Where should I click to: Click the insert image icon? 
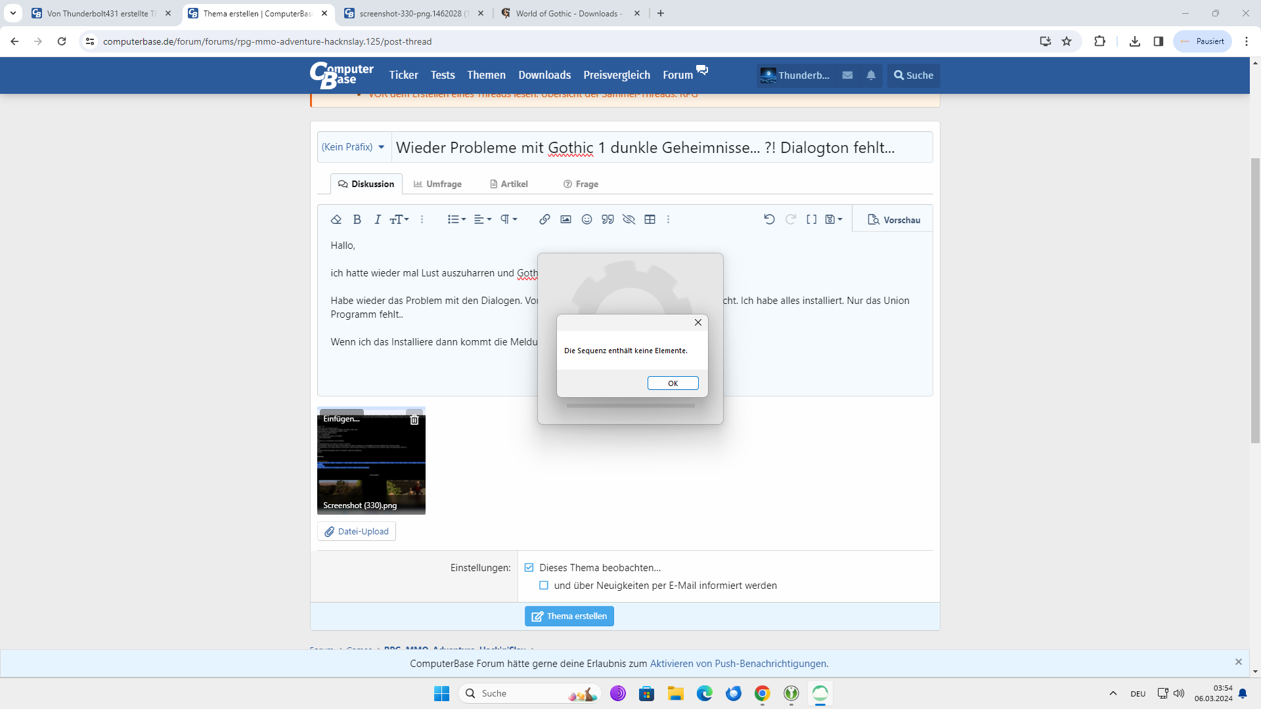[x=565, y=220]
